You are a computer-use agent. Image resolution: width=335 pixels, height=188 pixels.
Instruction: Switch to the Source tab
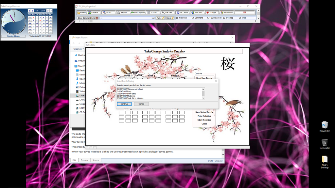point(96,160)
